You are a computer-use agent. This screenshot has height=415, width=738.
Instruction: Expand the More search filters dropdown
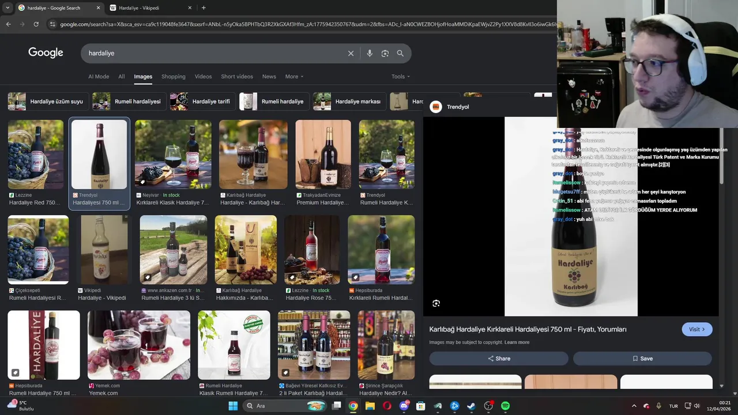[x=294, y=77]
